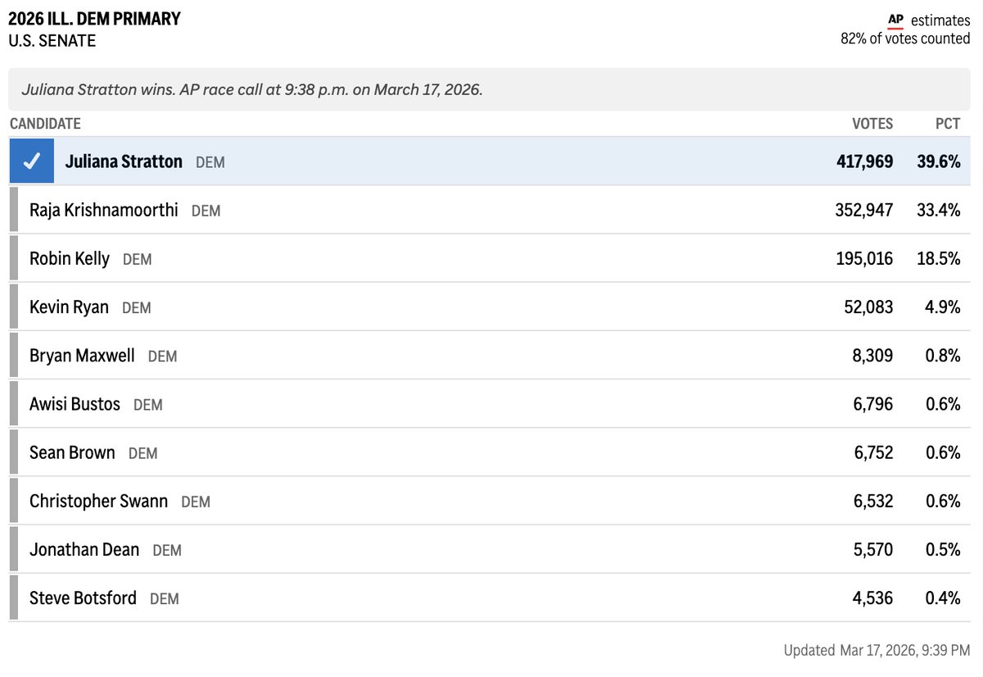983x677 pixels.
Task: Click the 0.8% percentage value
Action: tap(943, 356)
